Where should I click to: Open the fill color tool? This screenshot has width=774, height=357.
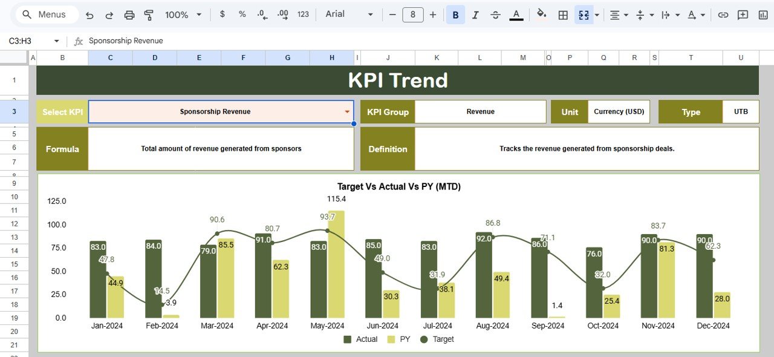(x=541, y=14)
